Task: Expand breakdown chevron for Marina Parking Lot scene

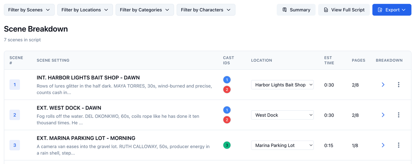Action: (383, 145)
